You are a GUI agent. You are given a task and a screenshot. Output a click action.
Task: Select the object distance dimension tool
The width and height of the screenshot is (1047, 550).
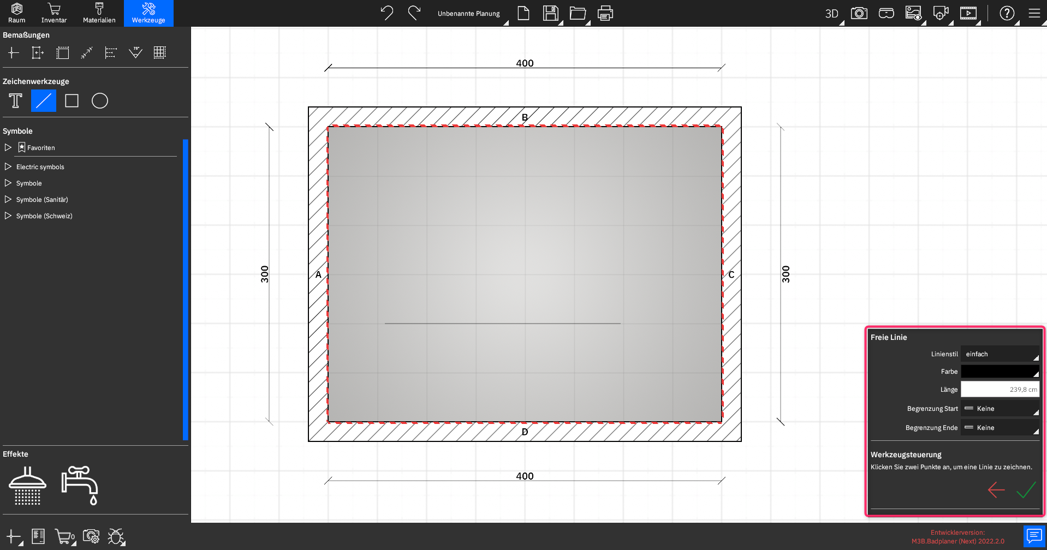(38, 52)
